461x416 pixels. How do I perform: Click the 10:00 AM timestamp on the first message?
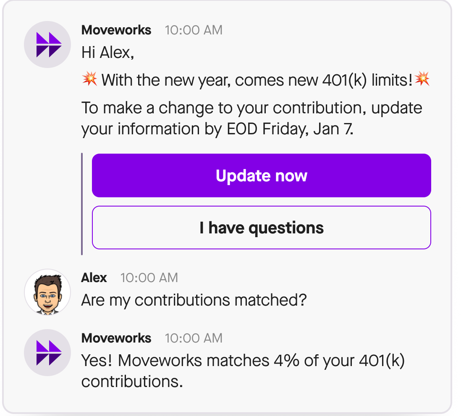point(194,30)
